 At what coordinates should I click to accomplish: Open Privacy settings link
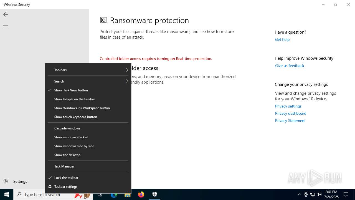(x=288, y=106)
